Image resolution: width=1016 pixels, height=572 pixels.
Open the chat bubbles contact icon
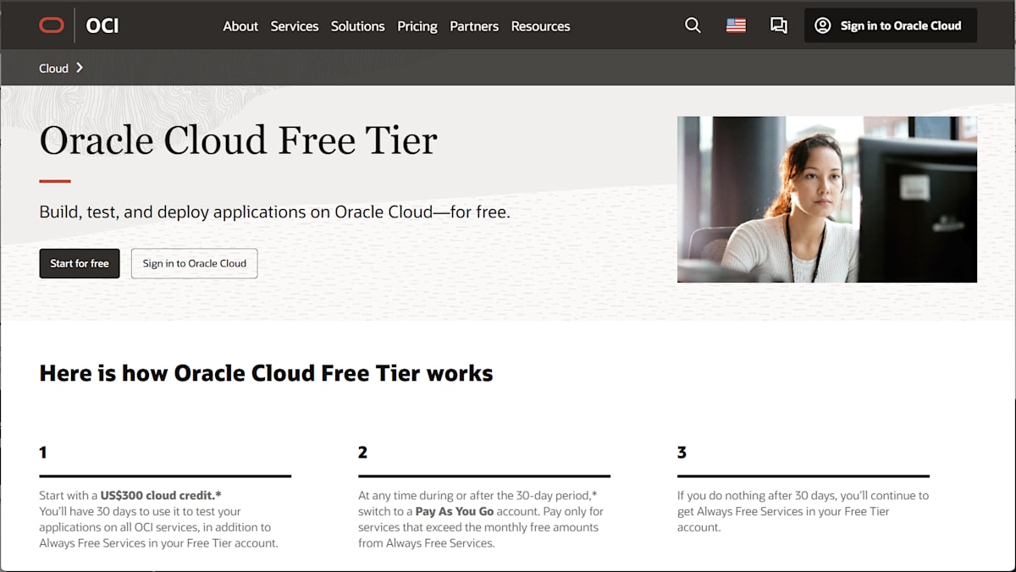pos(779,25)
